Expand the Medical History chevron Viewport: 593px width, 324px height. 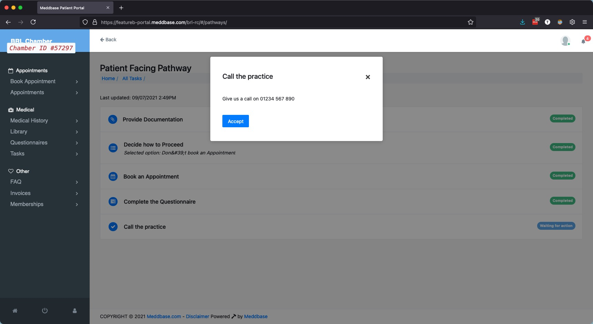coord(77,121)
